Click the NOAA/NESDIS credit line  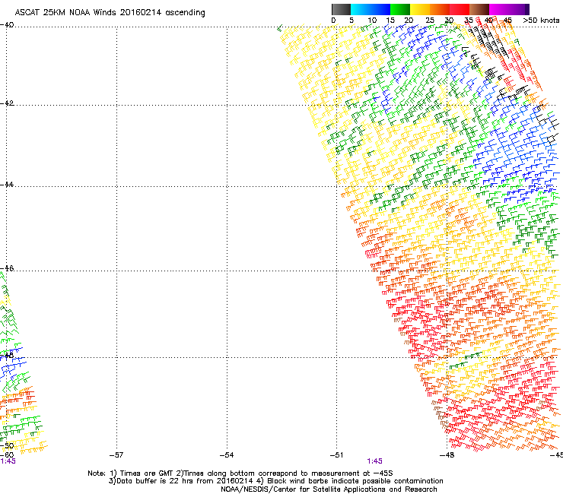point(329,489)
